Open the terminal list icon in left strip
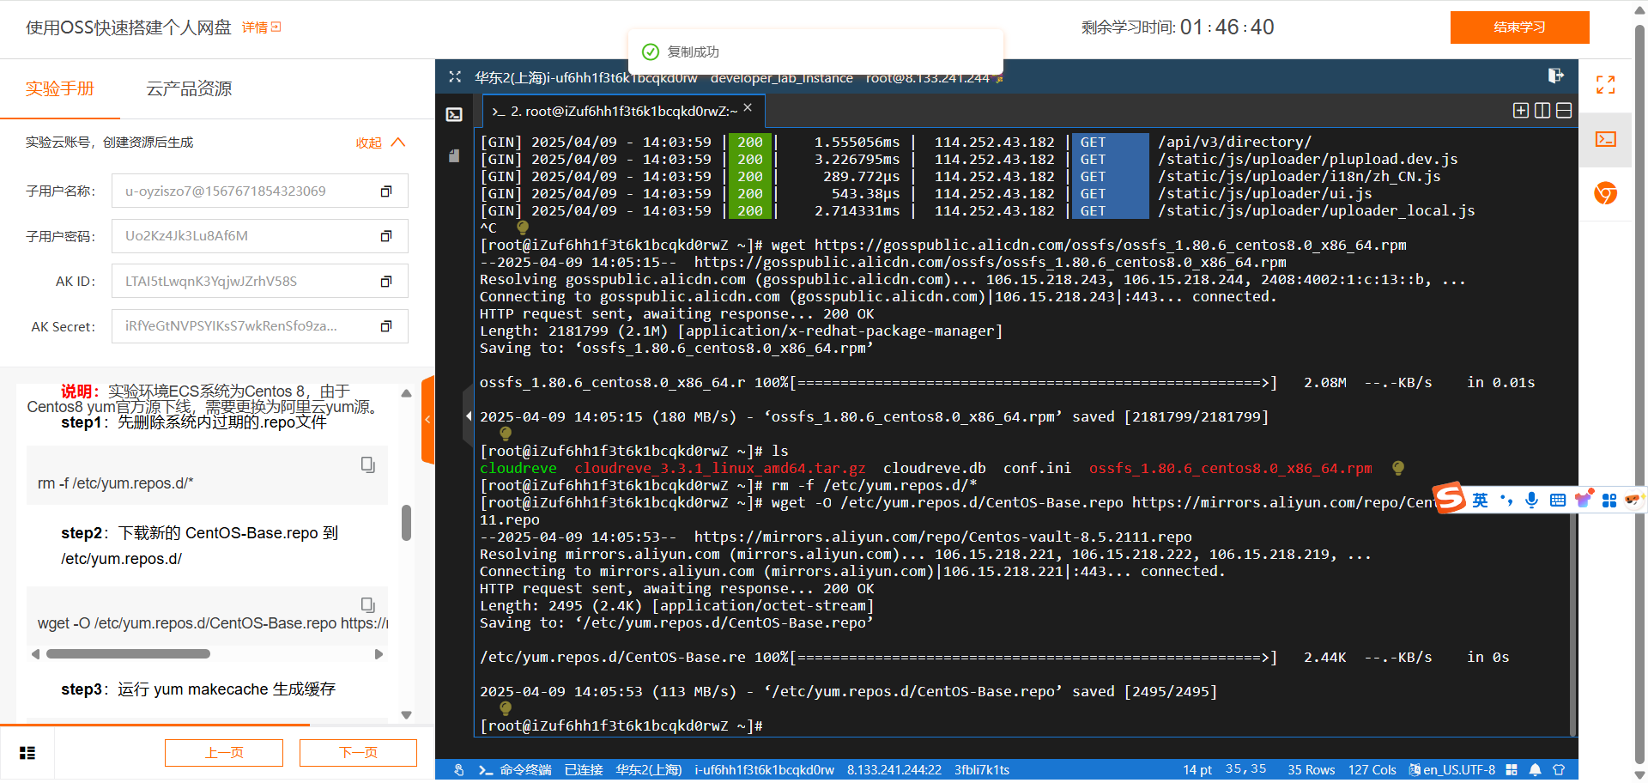 pyautogui.click(x=455, y=114)
